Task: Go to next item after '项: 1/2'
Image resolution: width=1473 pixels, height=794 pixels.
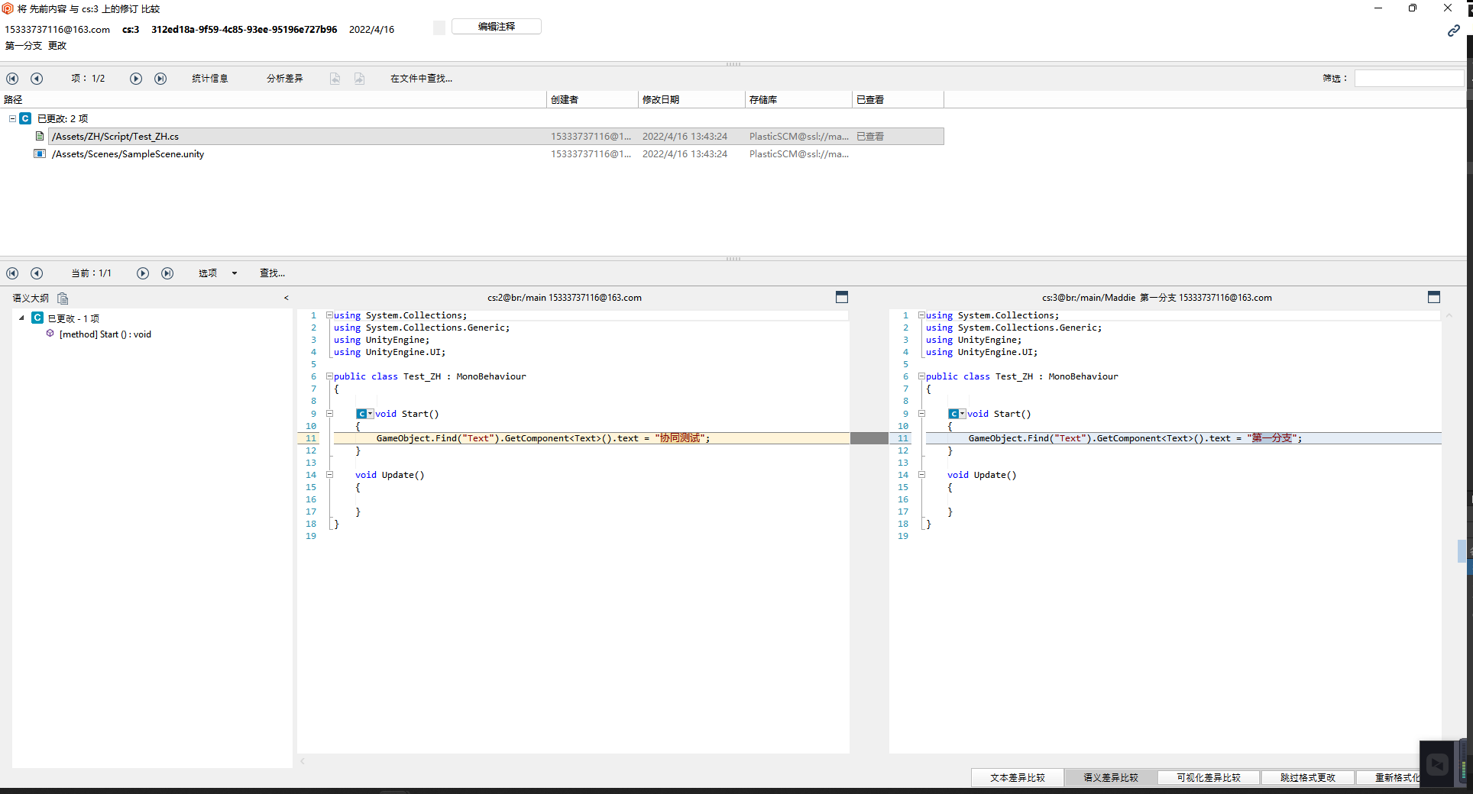Action: pyautogui.click(x=136, y=79)
